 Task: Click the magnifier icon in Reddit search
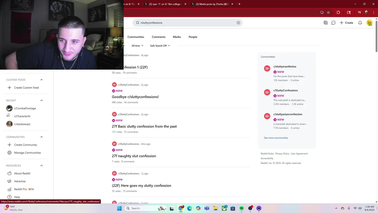[x=138, y=23]
